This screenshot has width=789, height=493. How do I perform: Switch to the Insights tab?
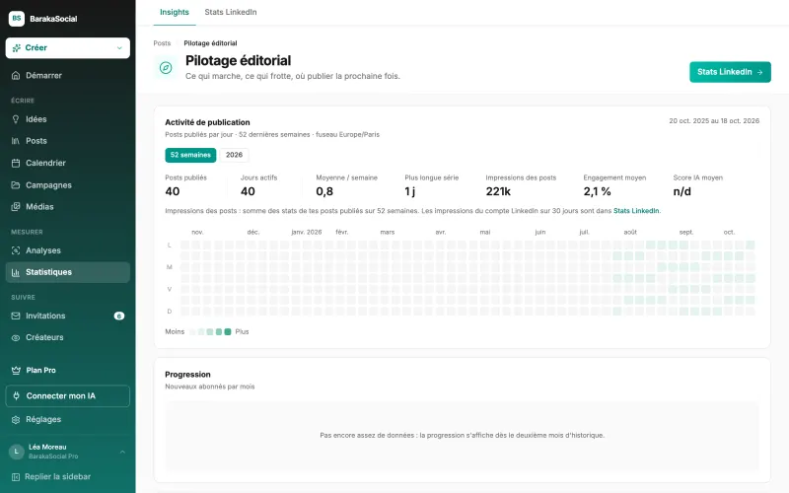coord(175,12)
